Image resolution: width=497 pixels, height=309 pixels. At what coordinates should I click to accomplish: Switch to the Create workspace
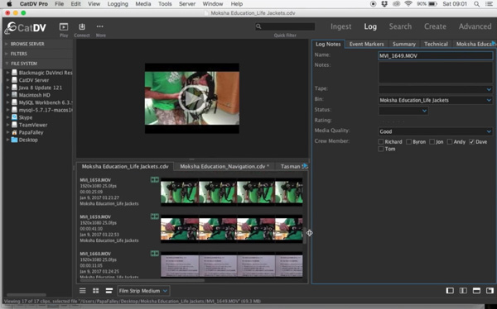[435, 26]
